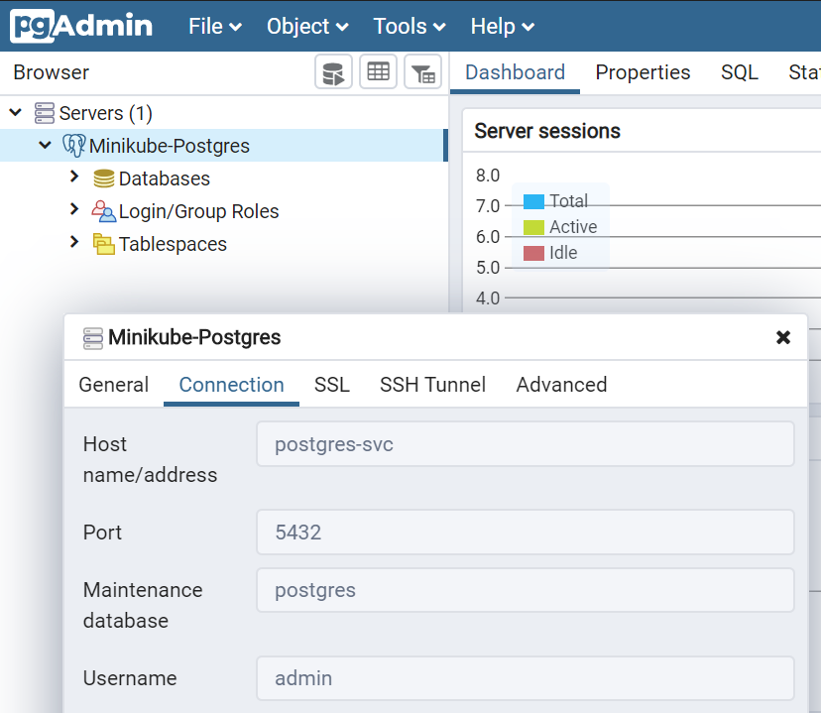Expand the Login/Group Roles node

[74, 209]
